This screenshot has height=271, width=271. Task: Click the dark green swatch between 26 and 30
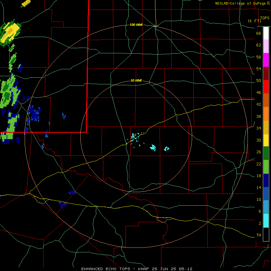(266, 153)
